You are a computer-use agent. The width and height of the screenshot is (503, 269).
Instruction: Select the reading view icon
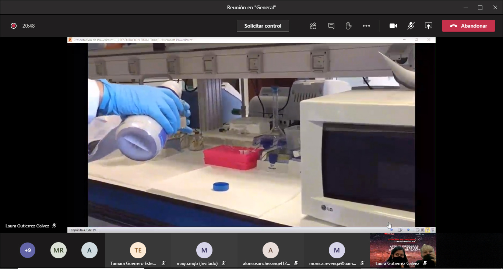[x=428, y=230]
